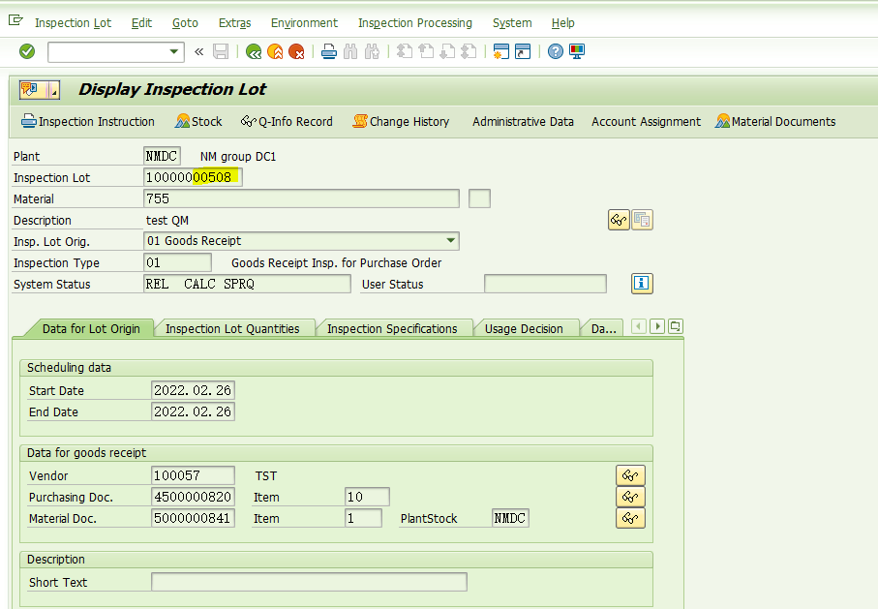Open Administrative Data from the application toolbar
Viewport: 878px width, 609px height.
click(x=523, y=121)
